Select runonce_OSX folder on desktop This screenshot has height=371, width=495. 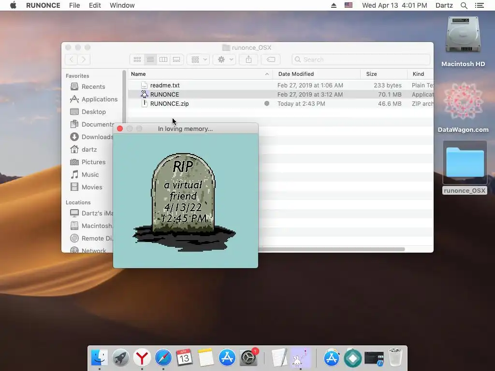pyautogui.click(x=465, y=168)
